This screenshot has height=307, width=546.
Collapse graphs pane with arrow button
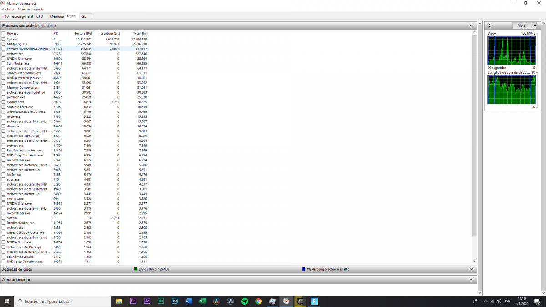pos(490,25)
